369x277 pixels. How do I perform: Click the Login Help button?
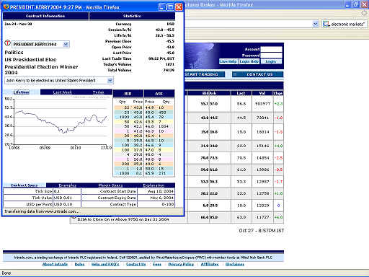tap(249, 61)
